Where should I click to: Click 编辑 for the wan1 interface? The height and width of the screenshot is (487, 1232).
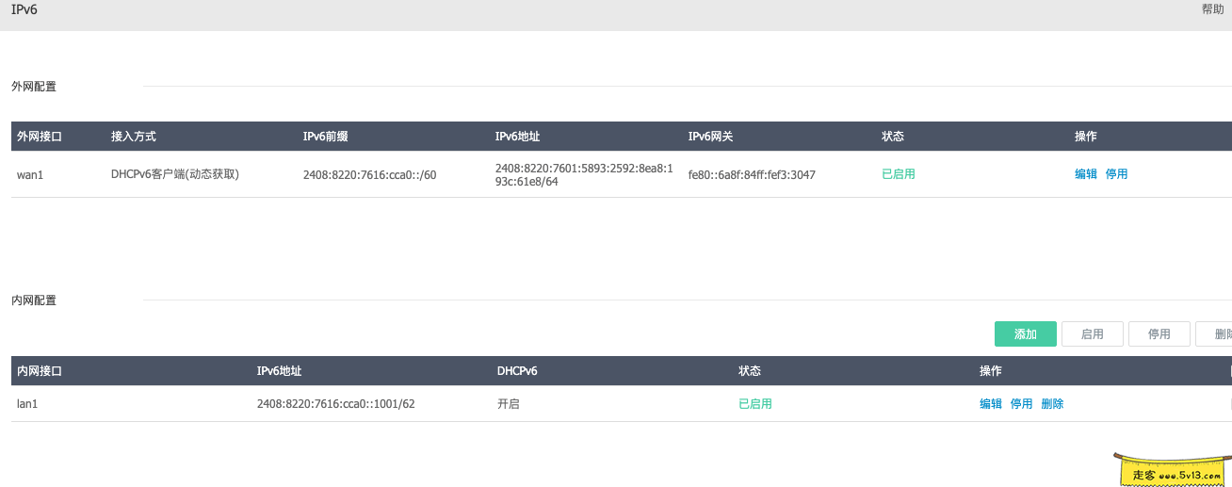1086,174
